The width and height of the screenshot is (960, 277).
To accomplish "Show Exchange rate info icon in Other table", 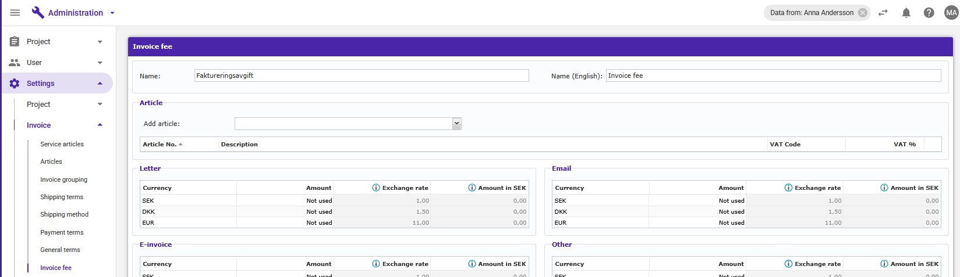I will point(788,264).
